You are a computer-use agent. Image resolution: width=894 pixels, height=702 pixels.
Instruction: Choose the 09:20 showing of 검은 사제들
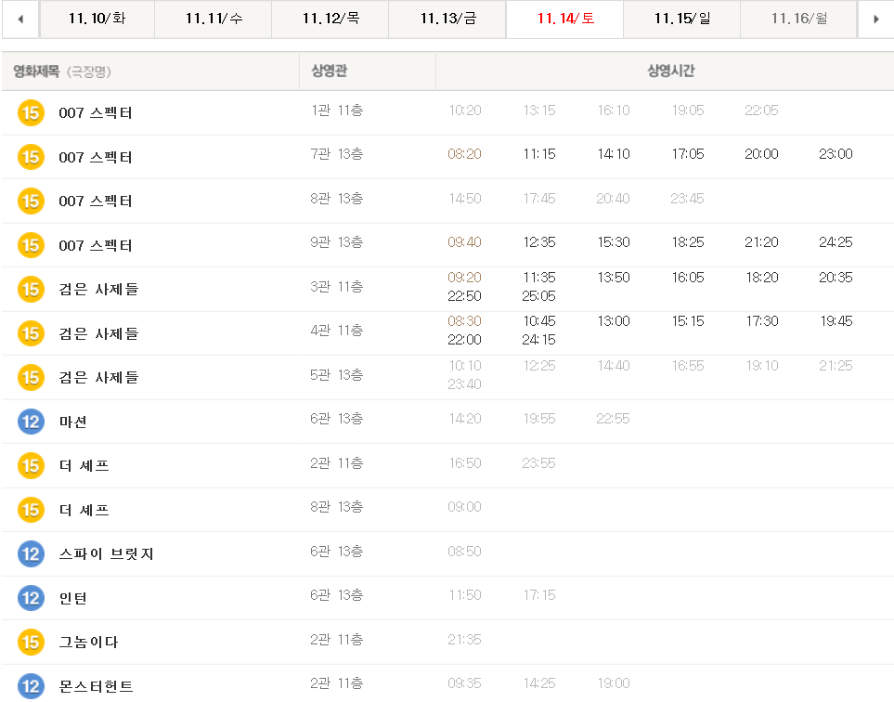pos(465,278)
